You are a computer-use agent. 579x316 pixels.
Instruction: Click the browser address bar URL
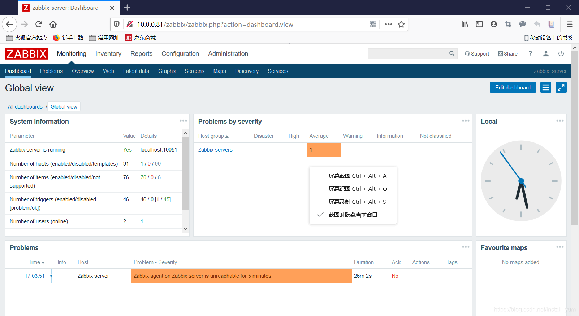tap(215, 24)
